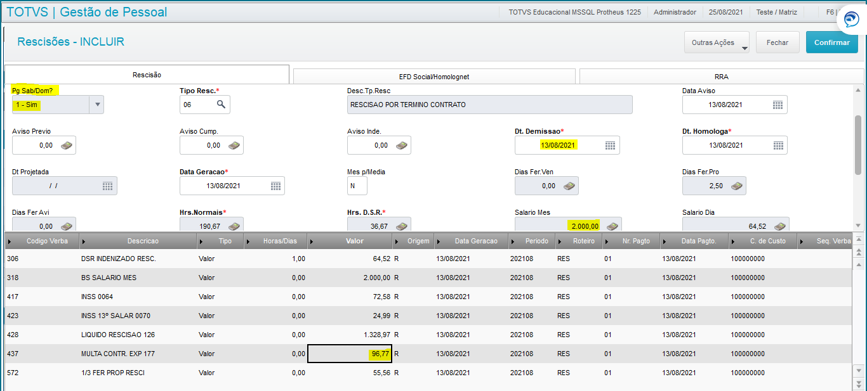
Task: Open the Dt. Homologa calendar icon
Action: click(x=778, y=145)
